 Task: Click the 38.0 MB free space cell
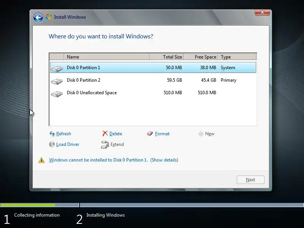[x=208, y=68]
